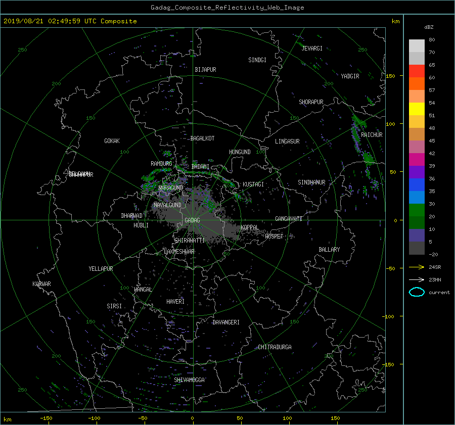Image resolution: width=455 pixels, height=425 pixels.
Task: Click the SHIRAHATTI town label
Action: click(x=190, y=241)
